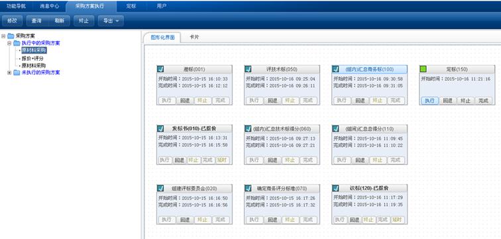The width and height of the screenshot is (501, 239).
Task: Click the completed status icon on 邀标(001) card
Action: click(x=161, y=70)
